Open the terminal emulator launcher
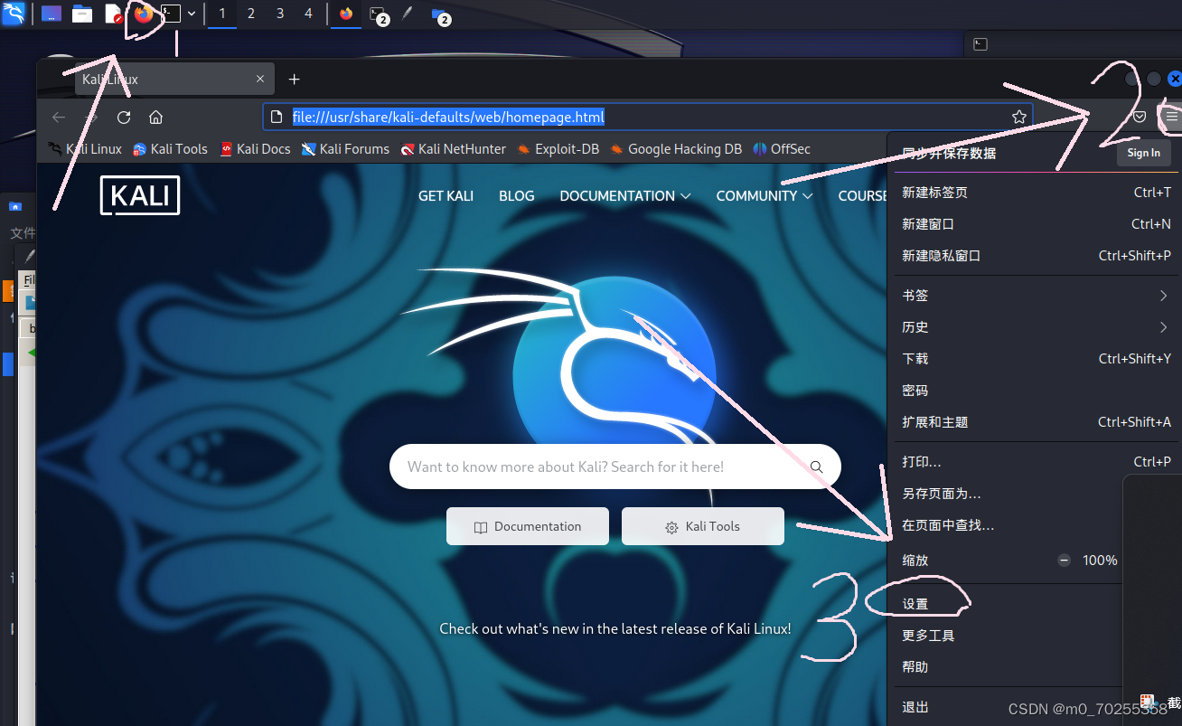Image resolution: width=1182 pixels, height=726 pixels. (x=171, y=14)
